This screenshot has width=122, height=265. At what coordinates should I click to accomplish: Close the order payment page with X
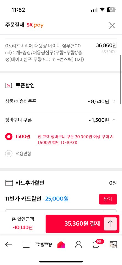pyautogui.click(x=112, y=26)
